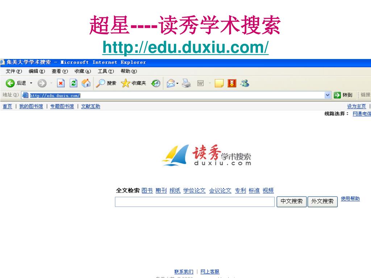The height and width of the screenshot is (278, 371).
Task: Open the 收藏(A) menu
Action: [83, 71]
